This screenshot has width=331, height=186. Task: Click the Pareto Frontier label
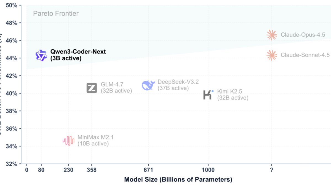56,14
